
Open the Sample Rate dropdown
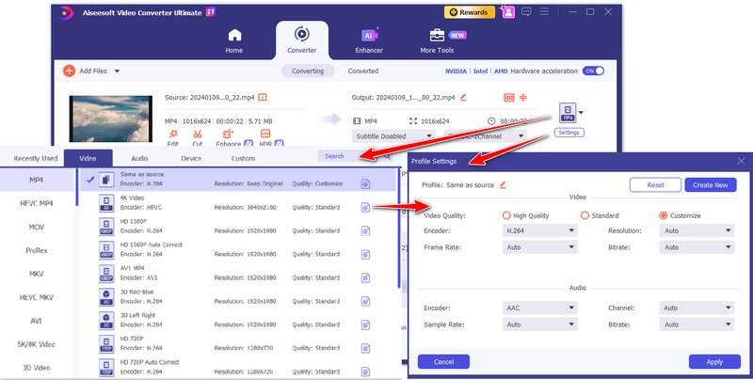pyautogui.click(x=539, y=325)
